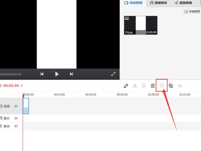Click the undo arrow icon
Image resolution: width=201 pixels, height=151 pixels.
(x=180, y=86)
